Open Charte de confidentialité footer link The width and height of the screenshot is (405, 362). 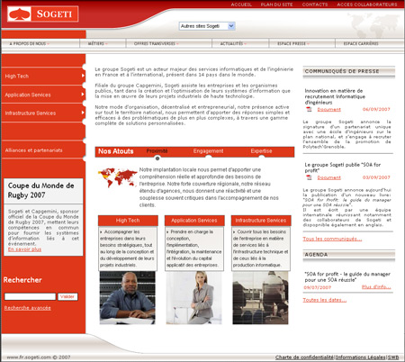[x=304, y=357]
